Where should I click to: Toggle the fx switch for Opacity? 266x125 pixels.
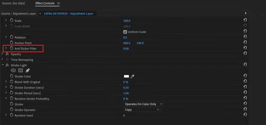[x=7, y=54]
